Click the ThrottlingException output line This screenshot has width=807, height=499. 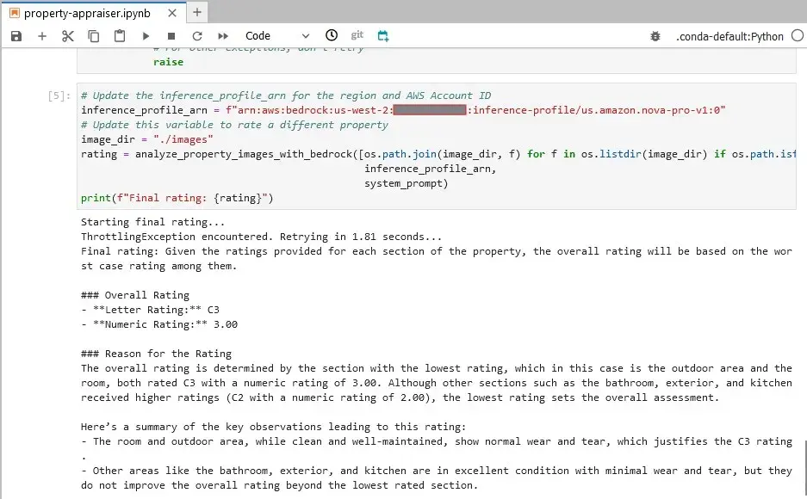[262, 237]
